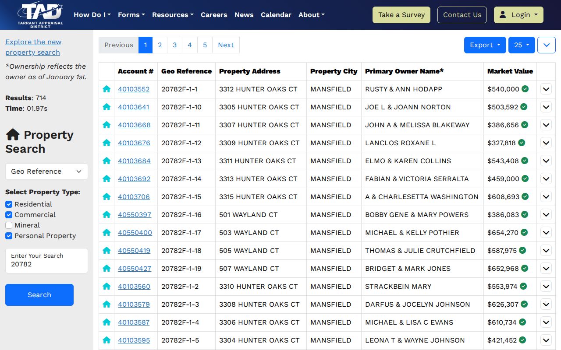Open the Forms menu
561x350 pixels.
click(131, 15)
